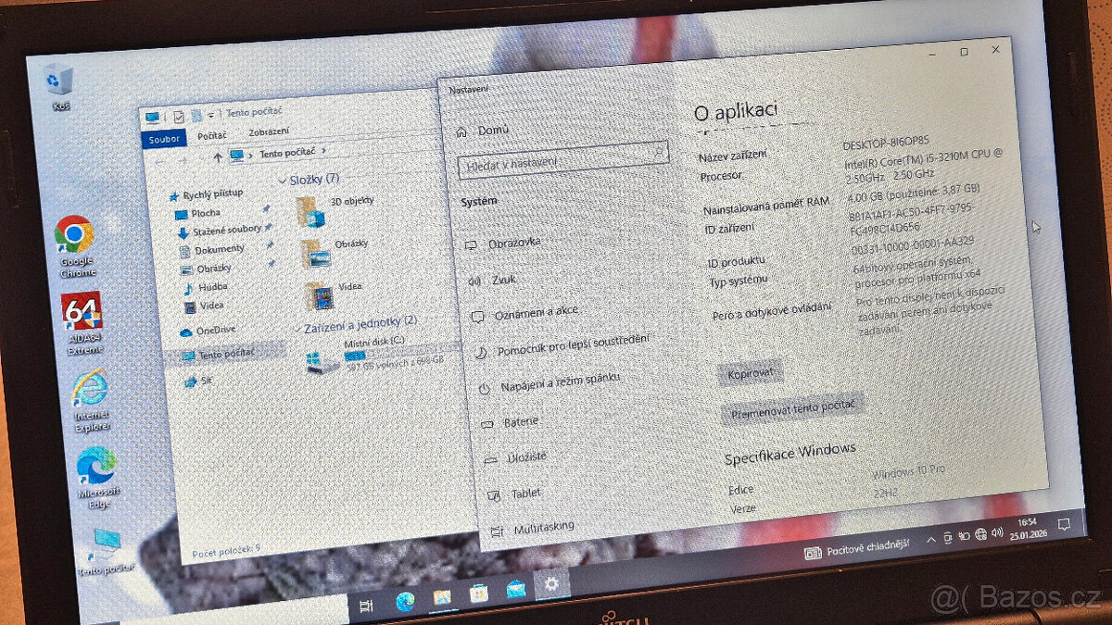Open Microsoft Edge desktop shortcut
Screen dimensions: 1112x625
pos(96,477)
